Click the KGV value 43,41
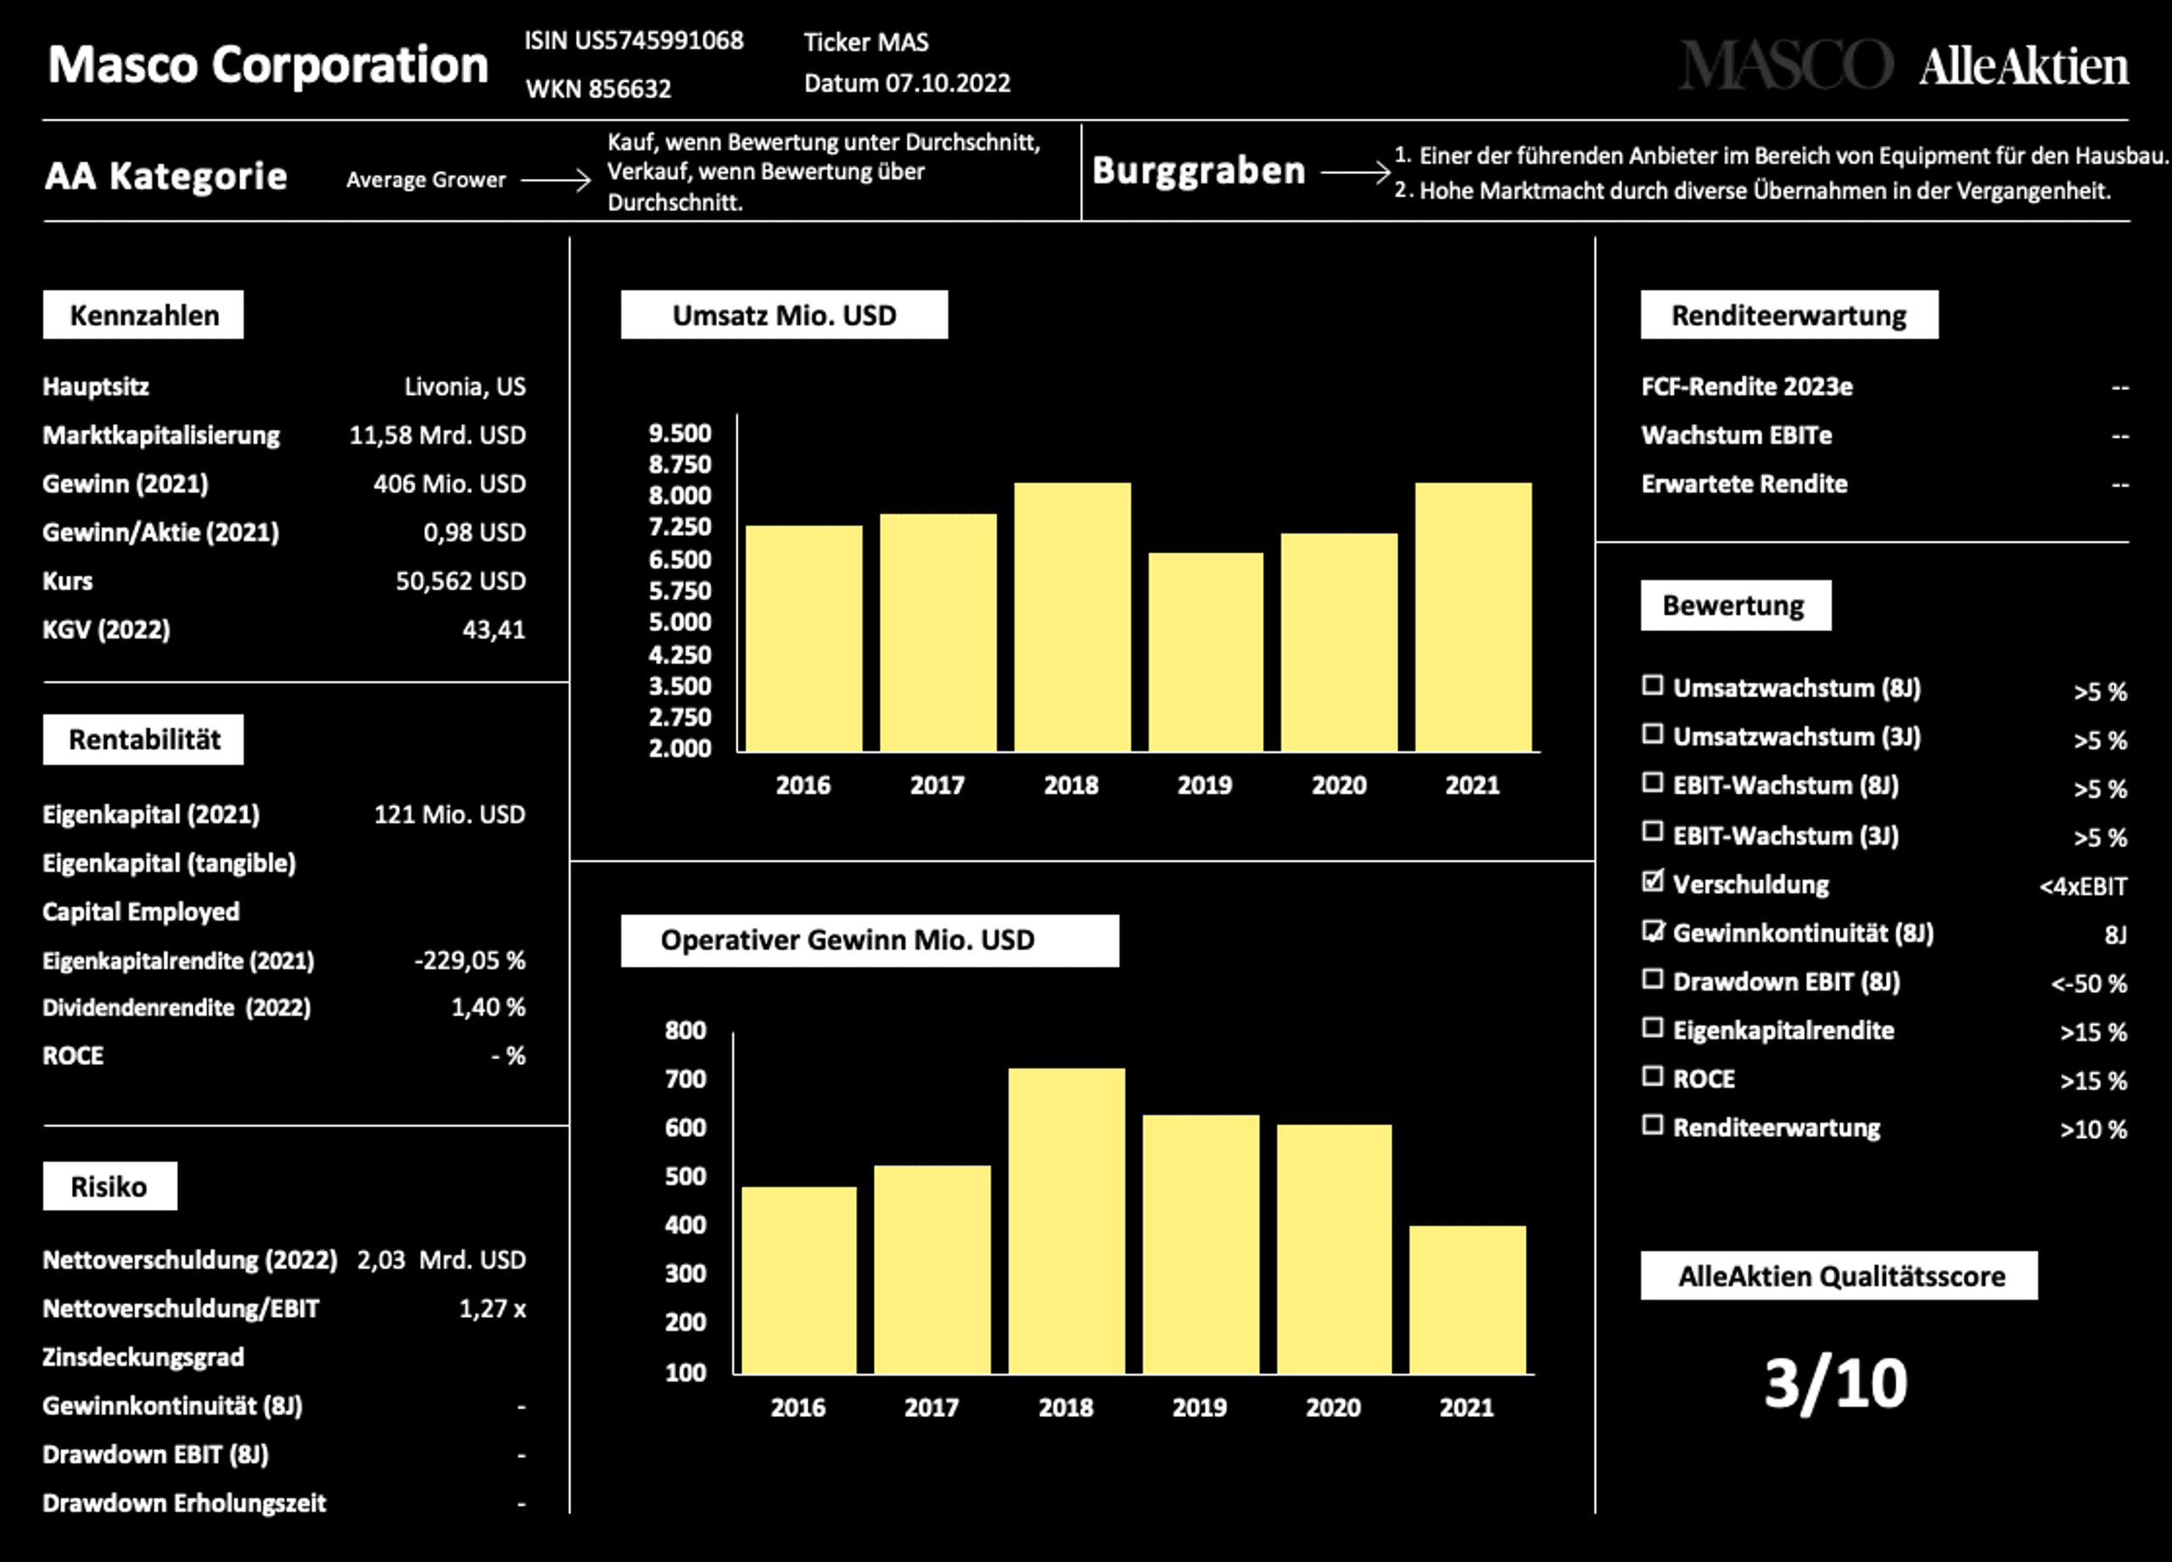 494,630
